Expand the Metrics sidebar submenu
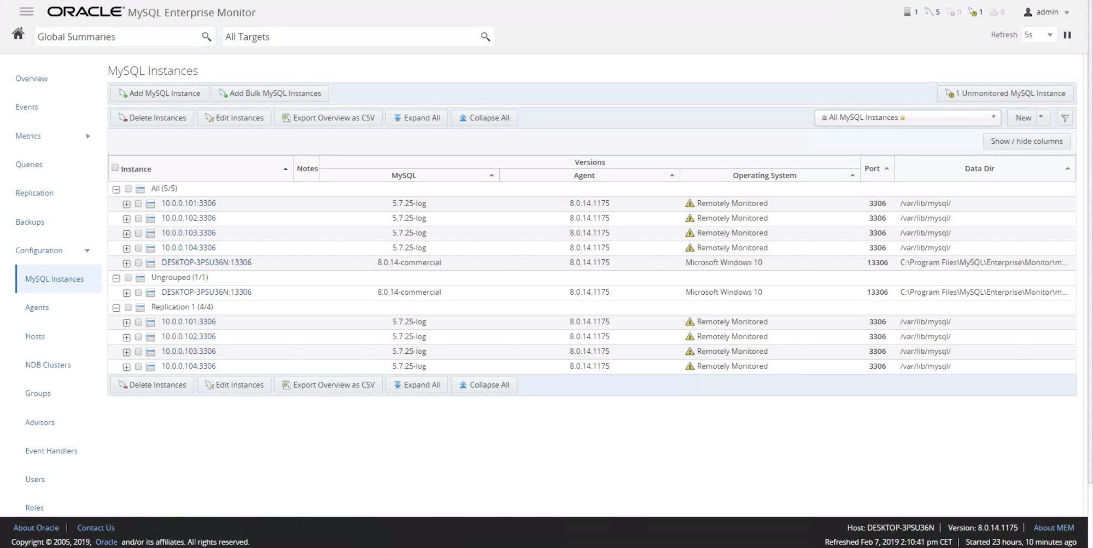This screenshot has width=1093, height=548. 88,136
